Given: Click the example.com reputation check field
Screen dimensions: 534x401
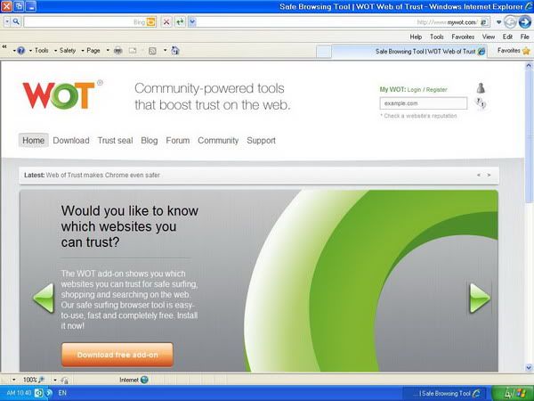Looking at the screenshot, I should pos(424,103).
